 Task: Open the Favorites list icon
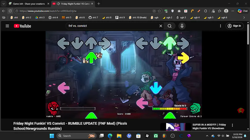tap(219, 11)
